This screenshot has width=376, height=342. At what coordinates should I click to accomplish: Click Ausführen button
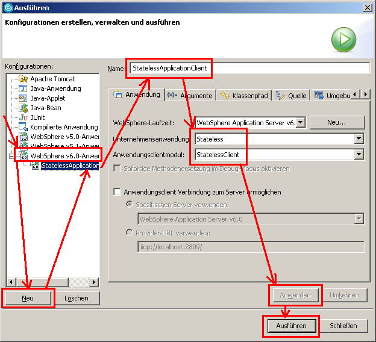pos(291,326)
